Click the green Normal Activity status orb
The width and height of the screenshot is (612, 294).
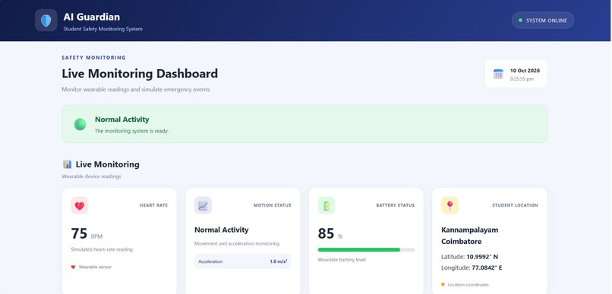click(x=80, y=124)
